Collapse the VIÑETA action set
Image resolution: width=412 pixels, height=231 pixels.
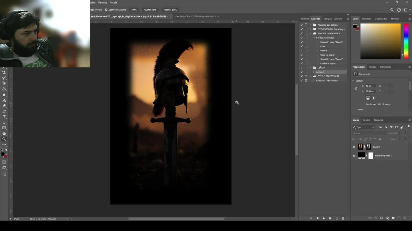pyautogui.click(x=310, y=68)
